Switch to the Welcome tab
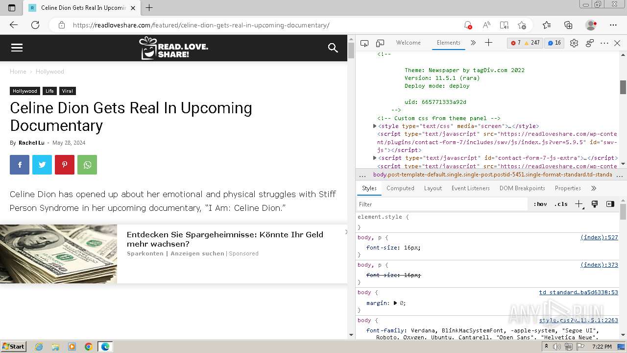 (x=409, y=43)
